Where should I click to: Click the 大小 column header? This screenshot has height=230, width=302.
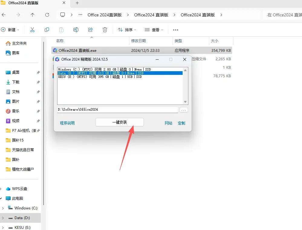[x=215, y=41]
